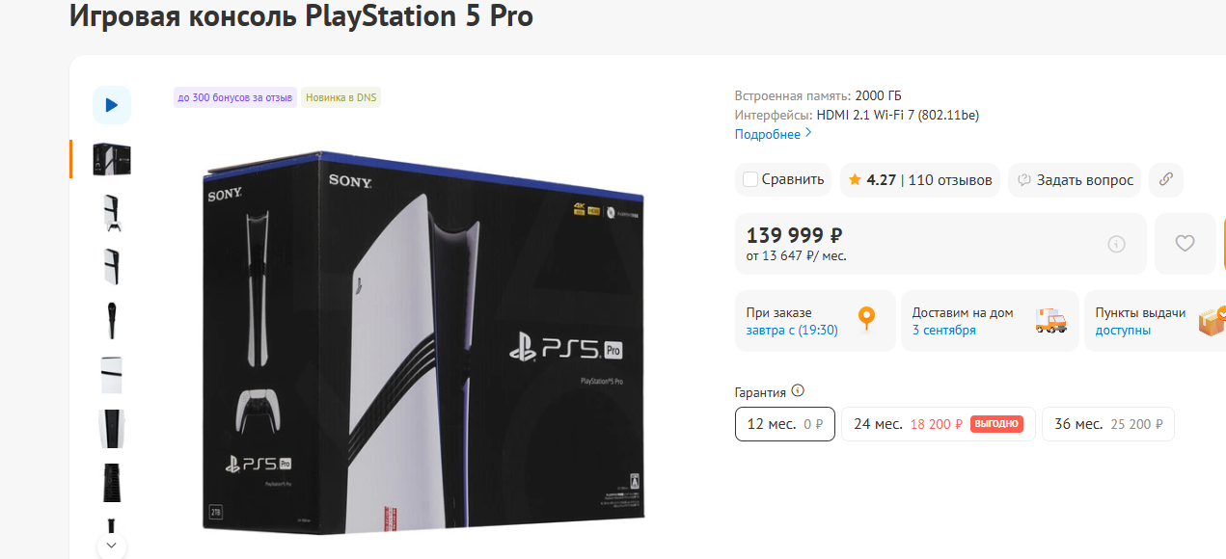
Task: Copy the product link with the chain icon
Action: [1166, 179]
